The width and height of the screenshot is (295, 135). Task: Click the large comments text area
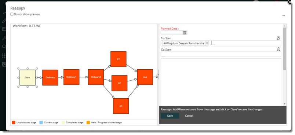click(x=221, y=82)
